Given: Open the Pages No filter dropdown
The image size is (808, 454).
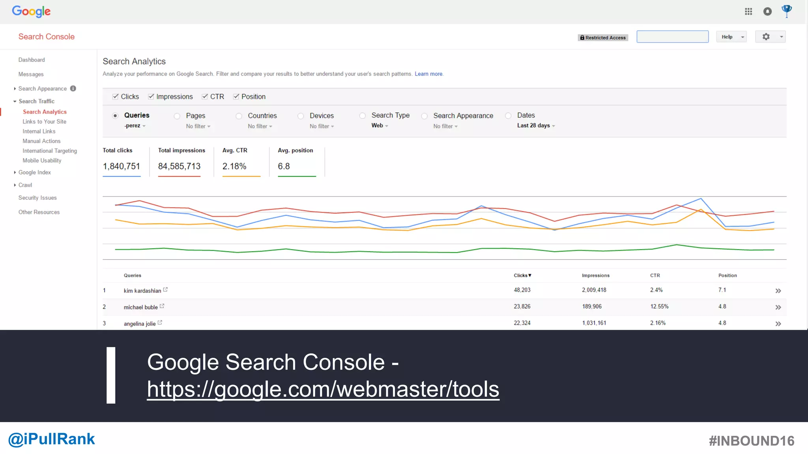Looking at the screenshot, I should point(198,126).
